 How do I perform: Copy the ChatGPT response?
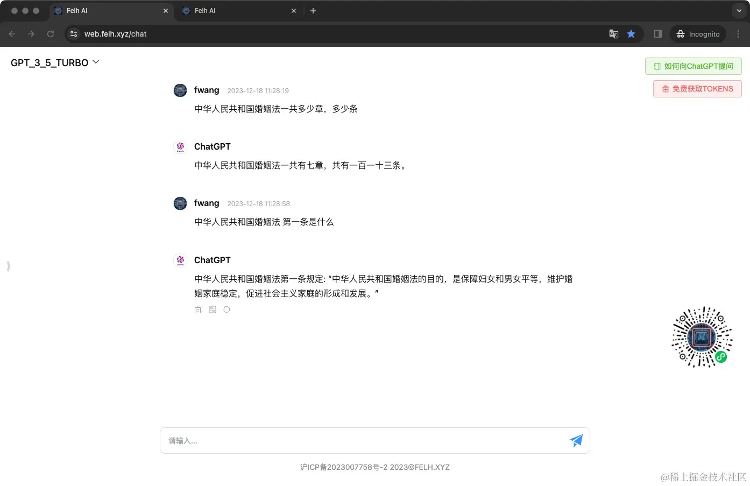(x=198, y=309)
